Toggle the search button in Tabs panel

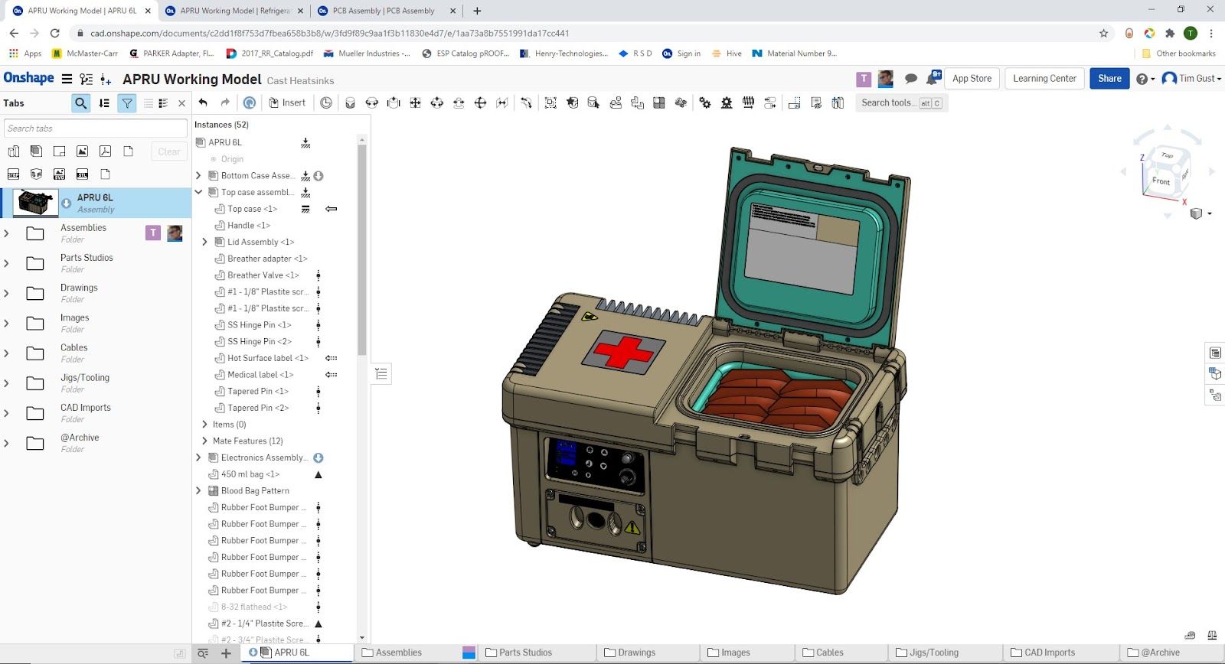click(x=80, y=103)
